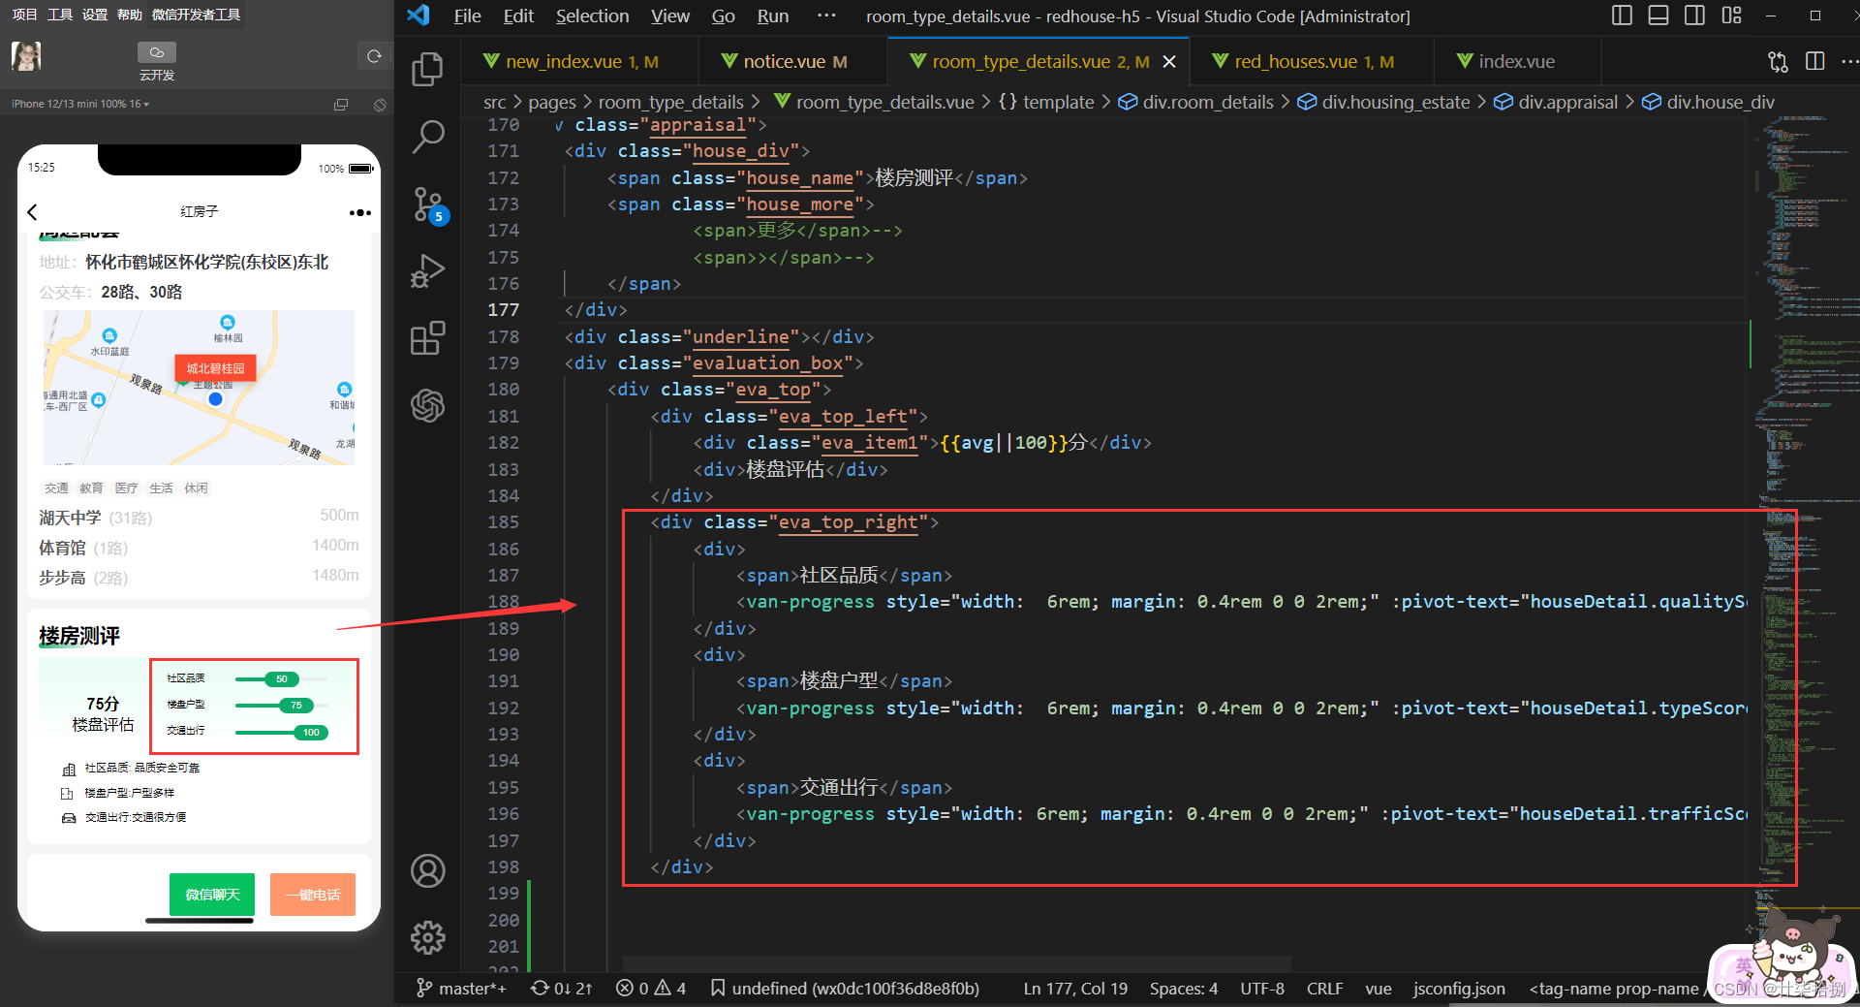1860x1007 pixels.
Task: Click the master branch status item
Action: [461, 989]
